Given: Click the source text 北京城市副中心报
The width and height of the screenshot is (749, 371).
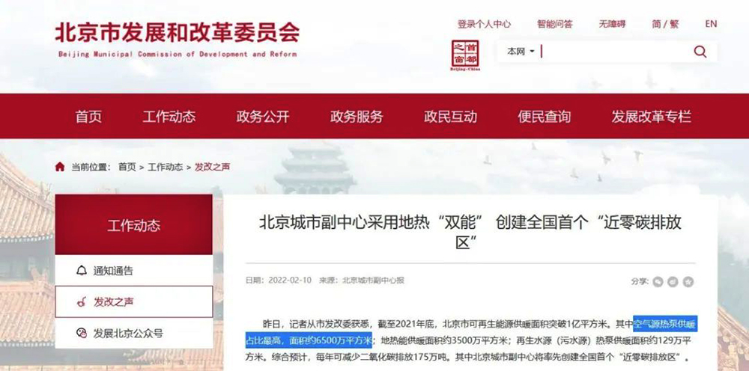Looking at the screenshot, I should [x=373, y=280].
